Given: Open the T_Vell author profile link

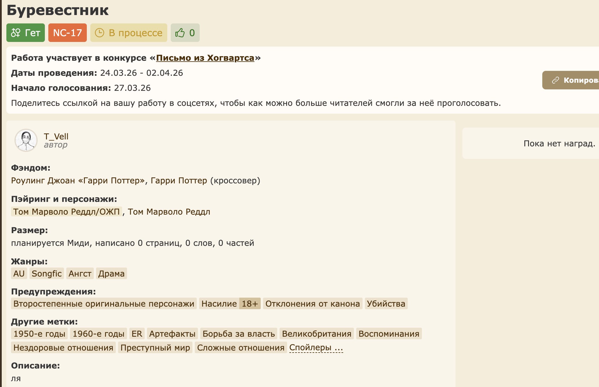Looking at the screenshot, I should click(x=56, y=136).
